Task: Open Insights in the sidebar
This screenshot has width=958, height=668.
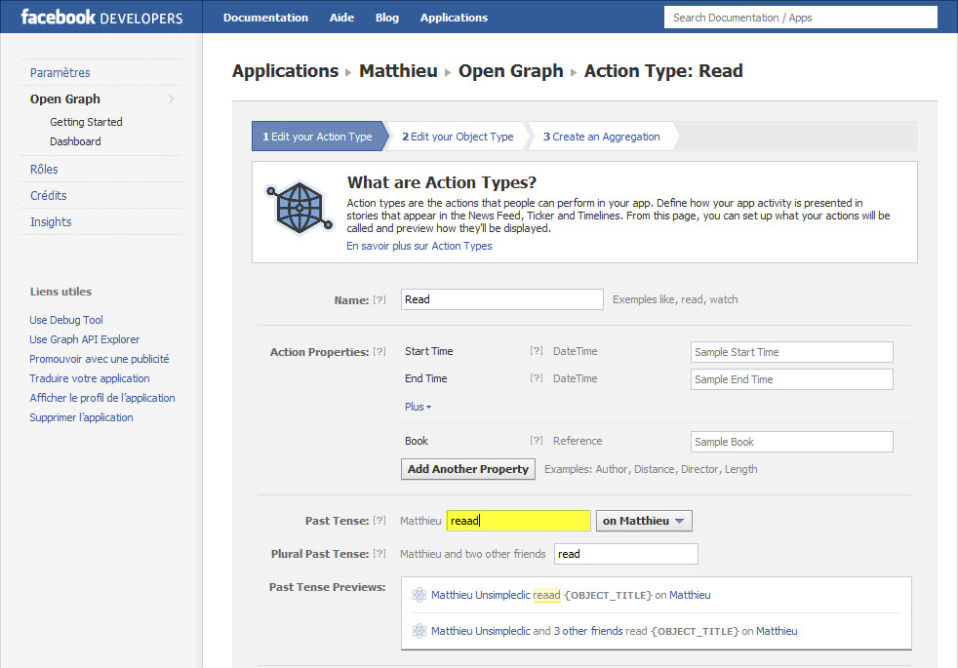Action: pos(51,221)
